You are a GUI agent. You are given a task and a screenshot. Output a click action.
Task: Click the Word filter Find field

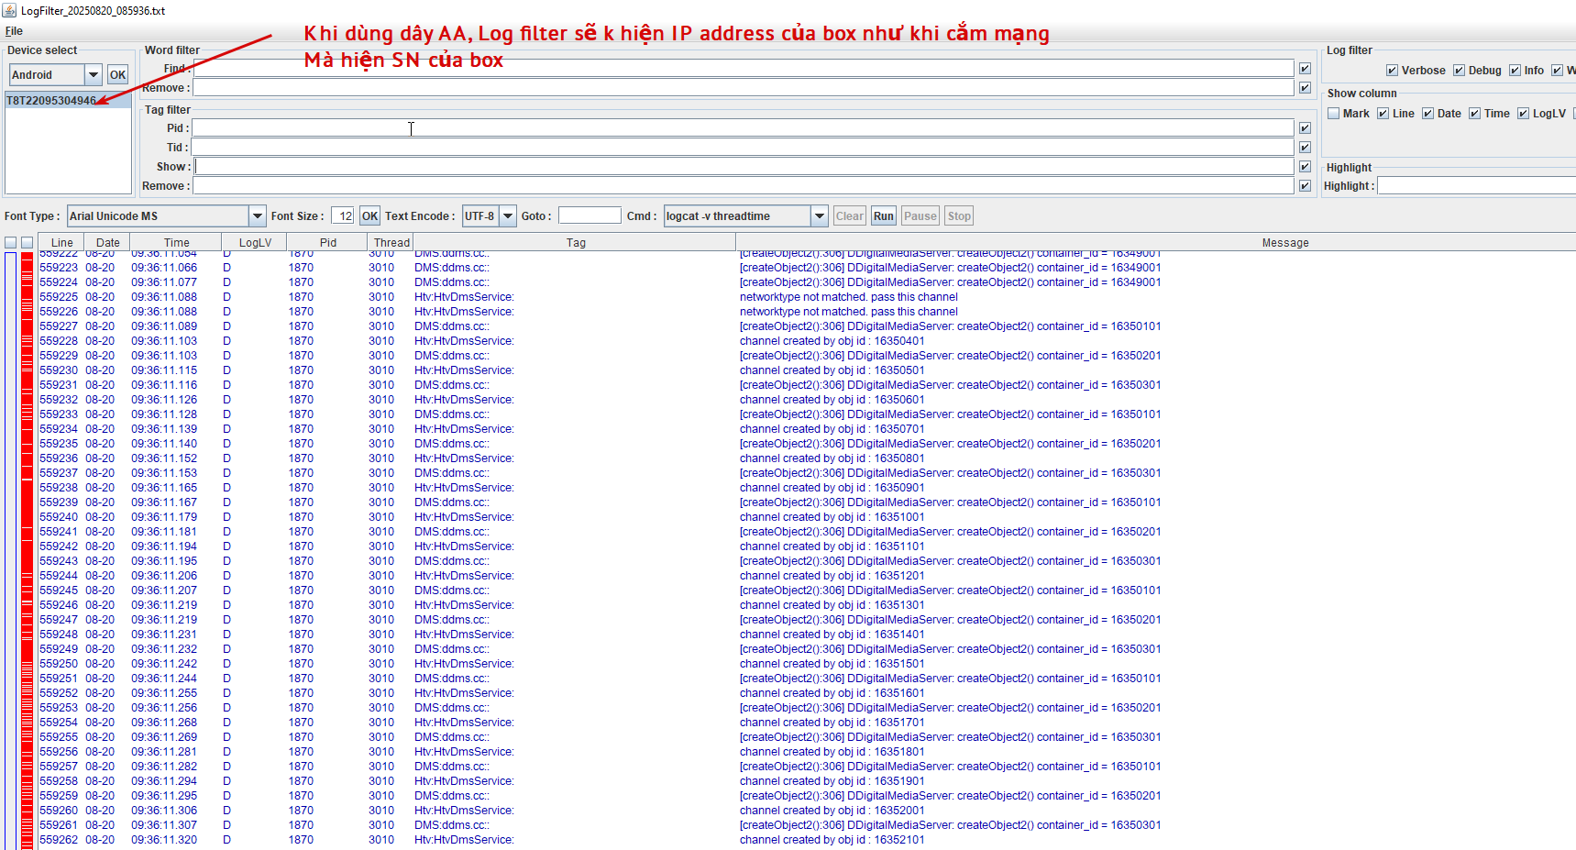coord(744,69)
